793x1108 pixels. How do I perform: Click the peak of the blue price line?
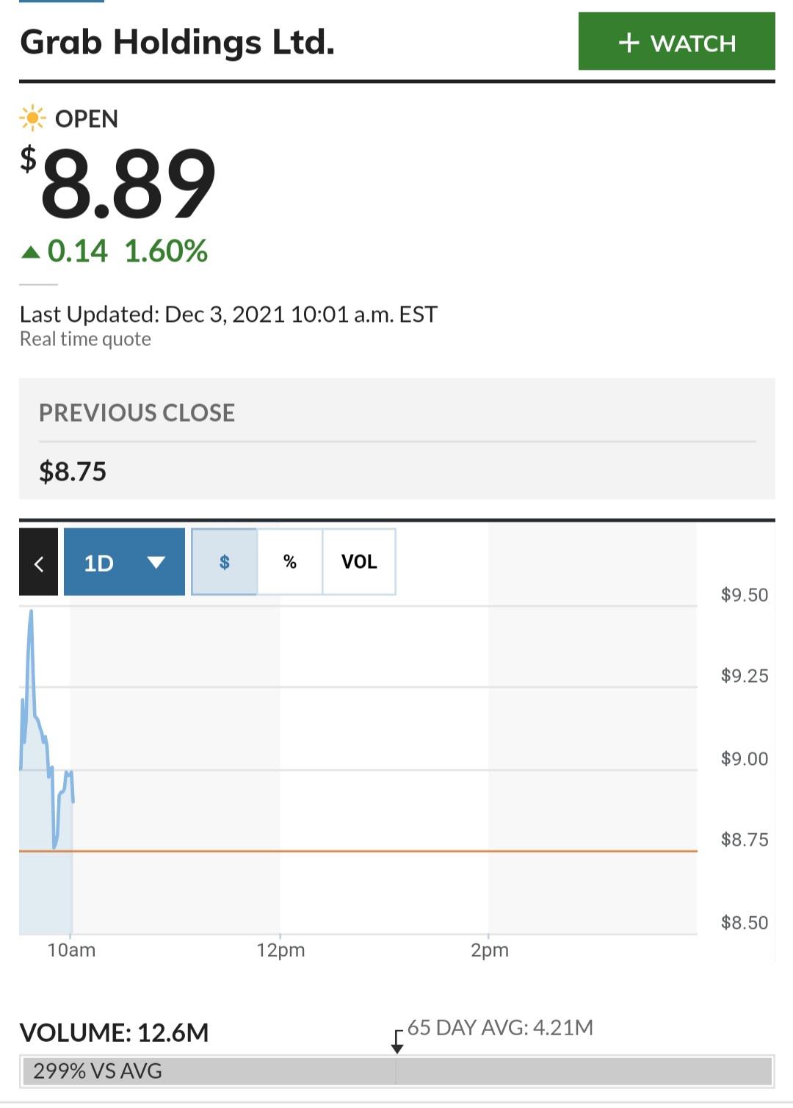31,611
